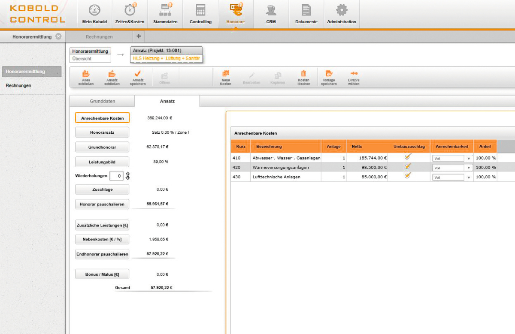515x334 pixels.
Task: Click Ansatz schließen toolbar icon
Action: pos(112,78)
